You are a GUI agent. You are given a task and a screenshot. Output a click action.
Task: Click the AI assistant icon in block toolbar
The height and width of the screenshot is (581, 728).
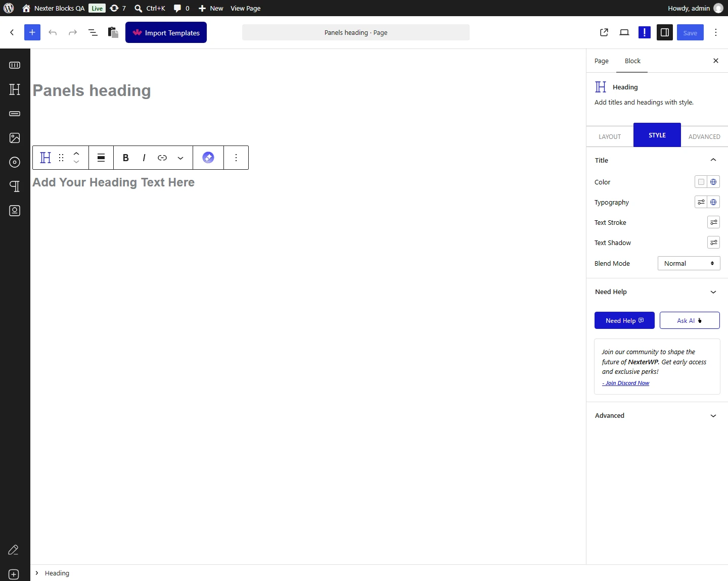tap(208, 158)
